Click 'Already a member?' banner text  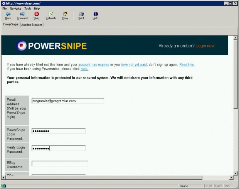[177, 46]
